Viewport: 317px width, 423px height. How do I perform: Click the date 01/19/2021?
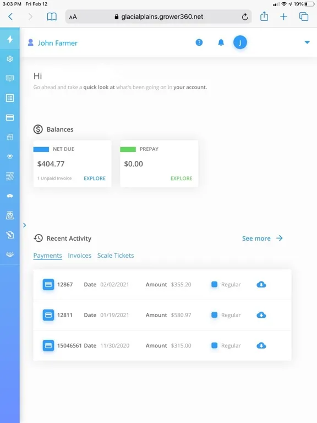coord(114,315)
